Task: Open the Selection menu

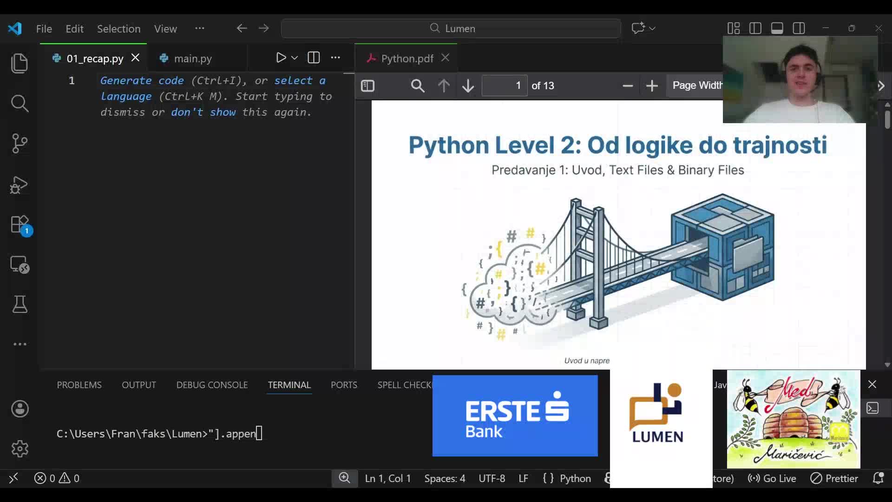Action: coord(118,29)
